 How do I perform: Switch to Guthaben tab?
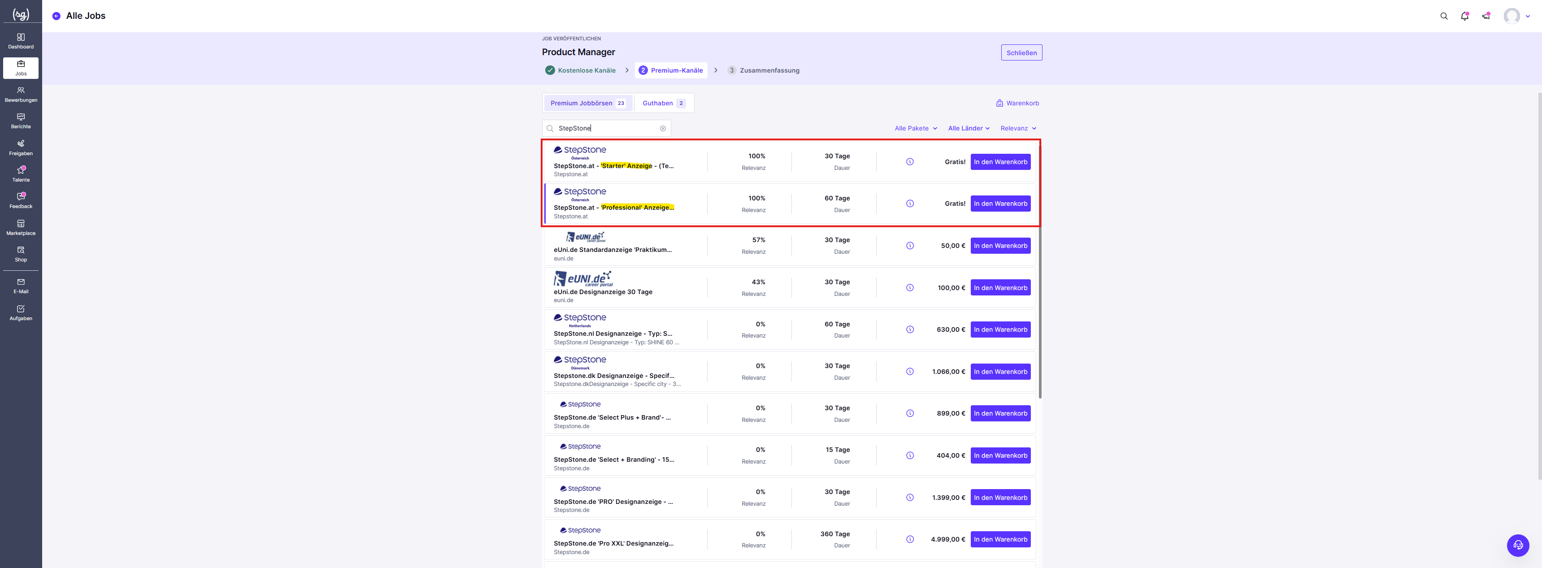664,103
